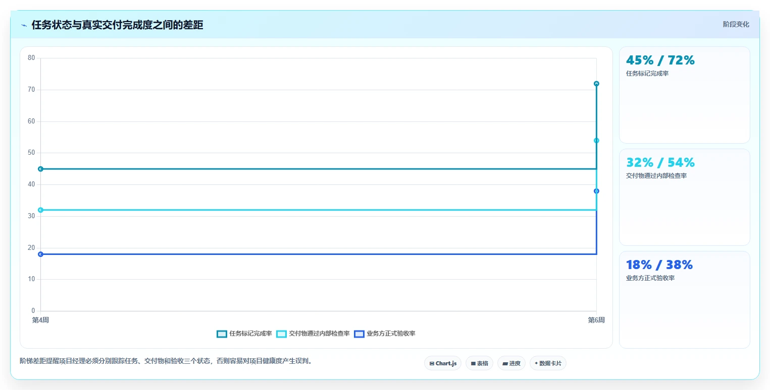The width and height of the screenshot is (770, 390).
Task: Click the 第6周 axis label
Action: pos(596,320)
